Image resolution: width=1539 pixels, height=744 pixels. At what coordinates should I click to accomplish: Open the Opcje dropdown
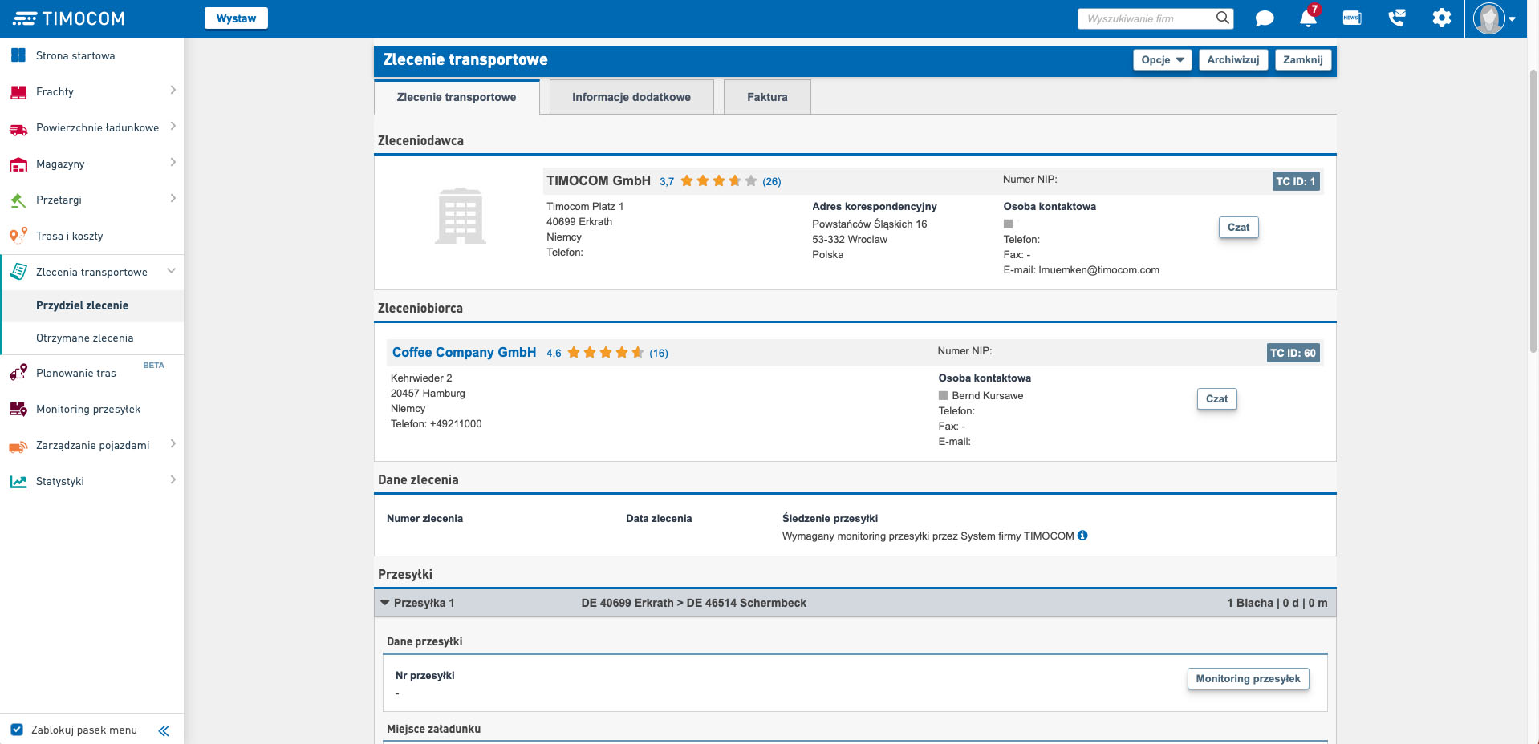pos(1162,60)
